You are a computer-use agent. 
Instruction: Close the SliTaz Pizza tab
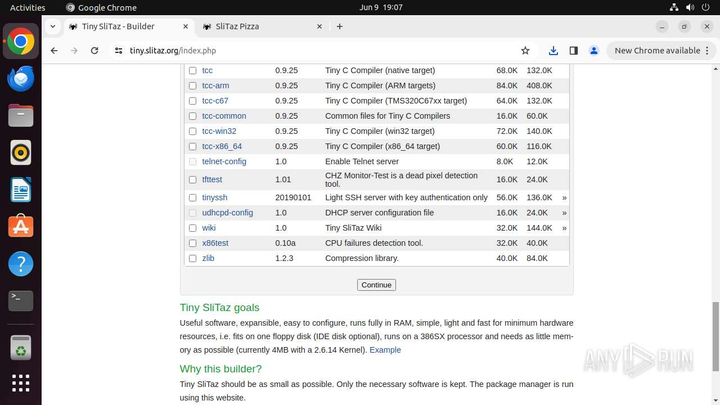point(319,26)
